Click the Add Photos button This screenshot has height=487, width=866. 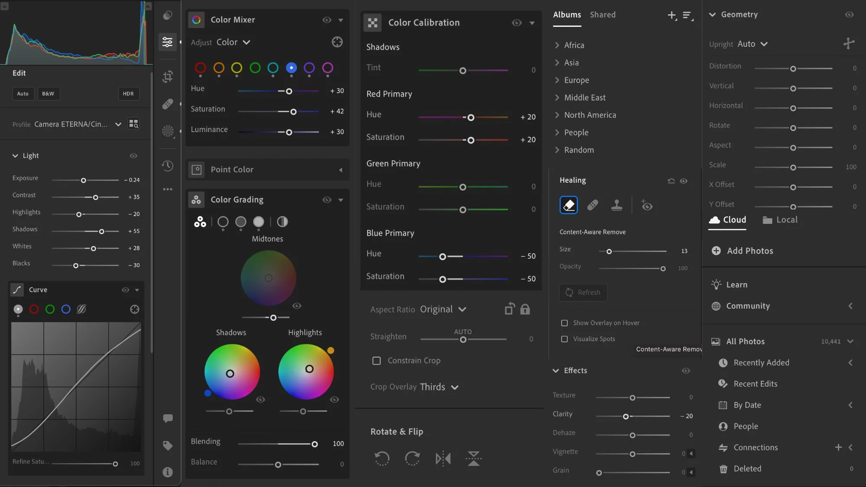click(742, 251)
